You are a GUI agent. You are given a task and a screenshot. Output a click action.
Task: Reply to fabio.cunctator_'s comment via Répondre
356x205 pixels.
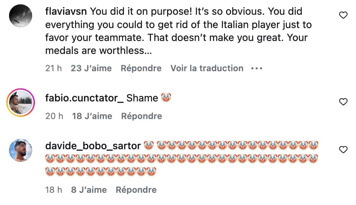tap(141, 116)
